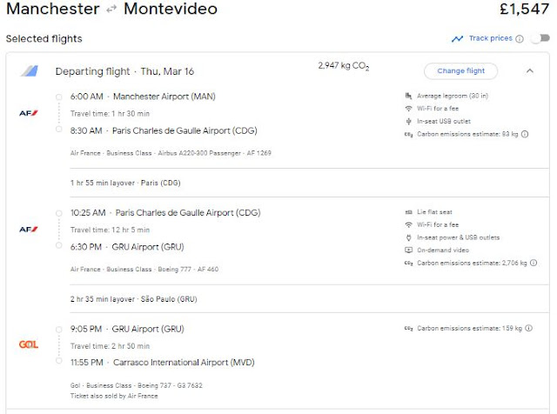Open info for 93 kg carbon emissions estimate
This screenshot has width=557, height=414.
click(525, 134)
